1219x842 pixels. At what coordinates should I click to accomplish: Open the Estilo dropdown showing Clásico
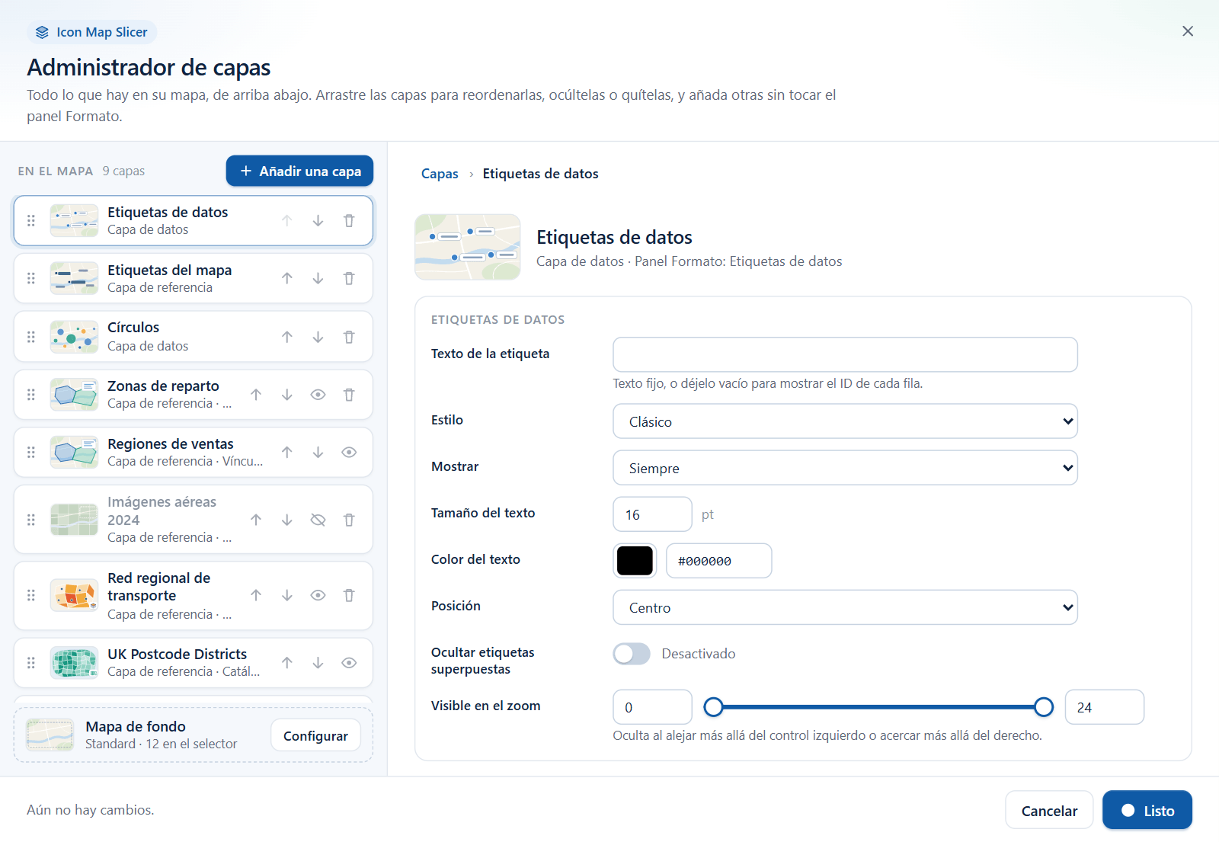point(845,421)
